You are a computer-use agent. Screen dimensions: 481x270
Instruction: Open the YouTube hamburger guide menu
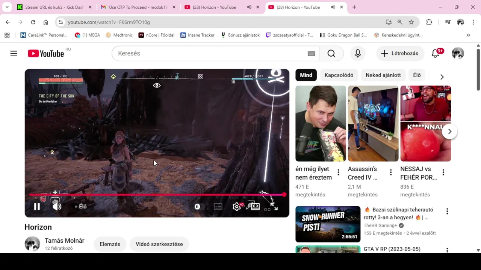[14, 54]
